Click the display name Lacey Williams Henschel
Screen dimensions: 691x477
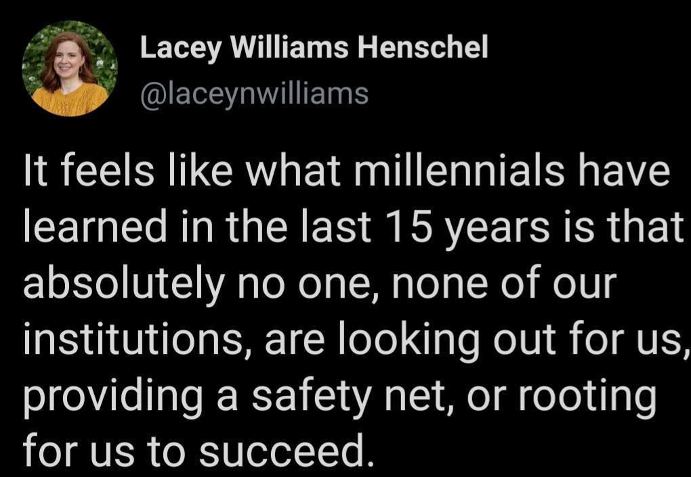pos(314,47)
